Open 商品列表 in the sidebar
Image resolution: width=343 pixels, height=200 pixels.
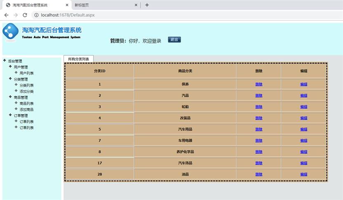26,104
